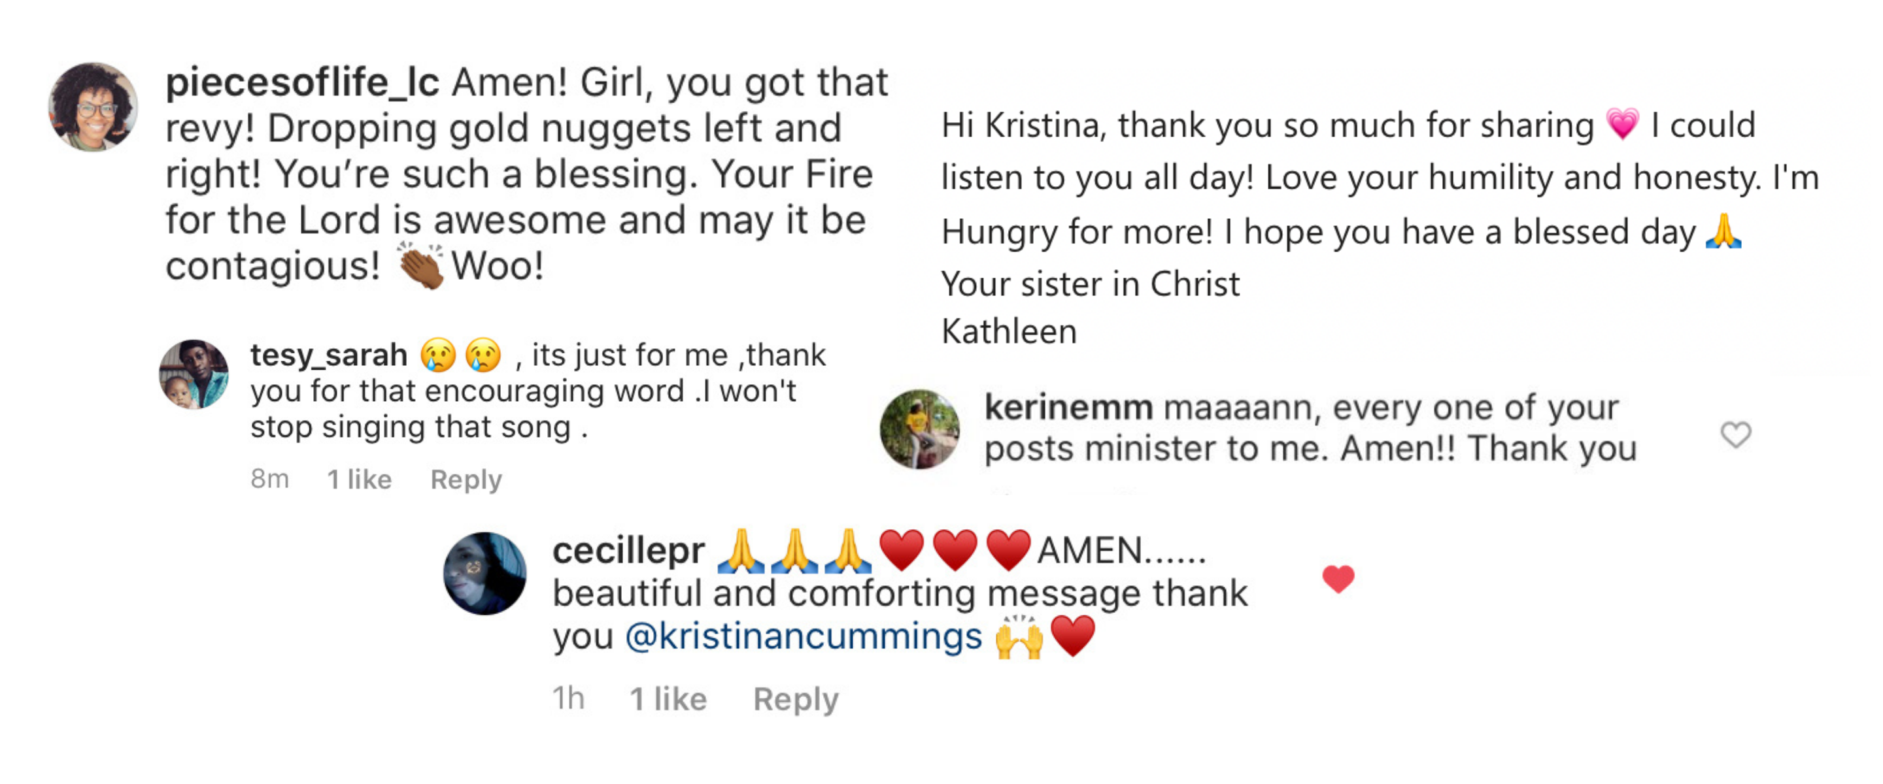Show the 1 like on cecillepr's comment
Screen dimensions: 1883x784
(x=668, y=699)
